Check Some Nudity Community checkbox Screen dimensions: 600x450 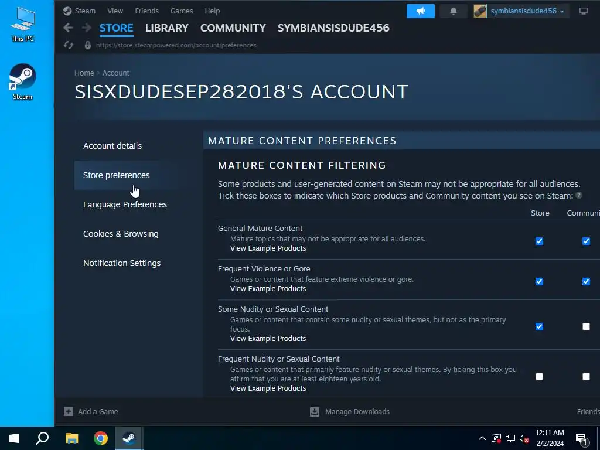586,327
